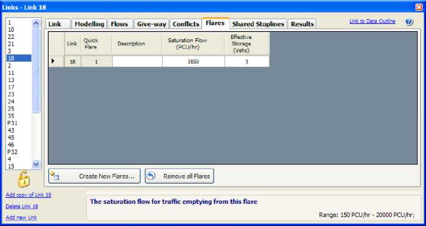Edit the Saturation Flow cell 1850
The height and width of the screenshot is (226, 426).
[194, 62]
